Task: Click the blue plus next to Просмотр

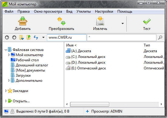Action: 87,111
